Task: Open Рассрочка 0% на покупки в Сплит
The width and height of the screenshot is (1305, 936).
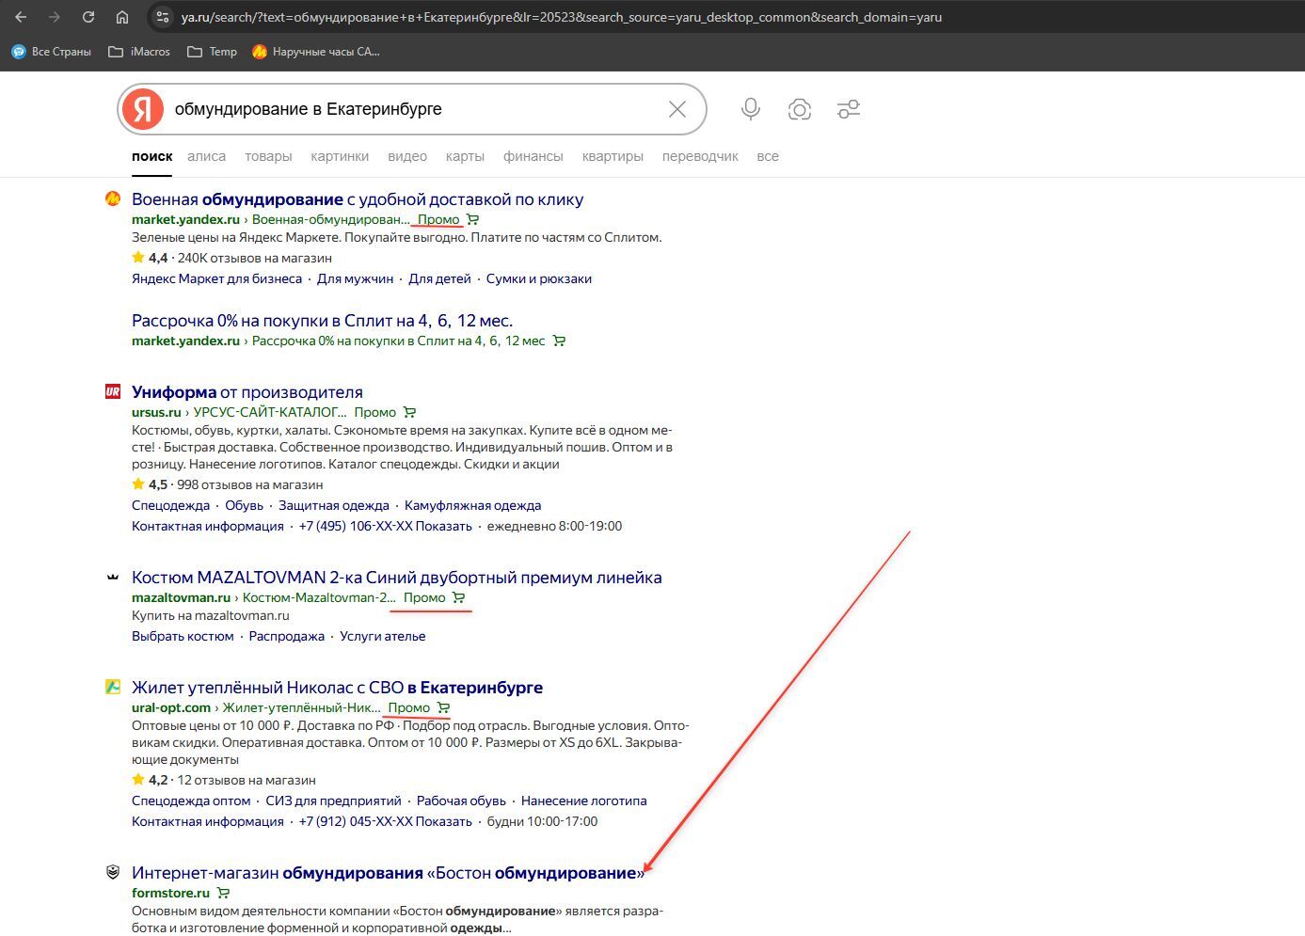Action: [x=322, y=321]
